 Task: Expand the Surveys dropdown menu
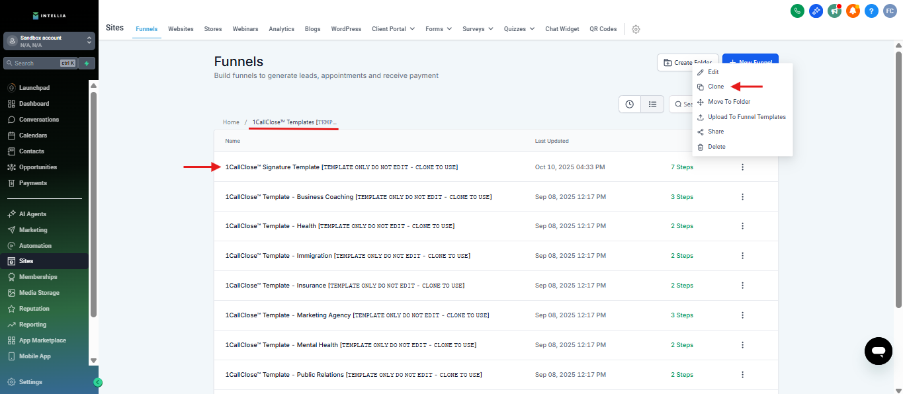(478, 29)
